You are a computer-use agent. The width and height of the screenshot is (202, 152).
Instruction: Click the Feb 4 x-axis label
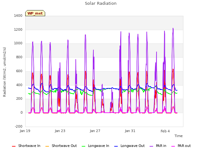click(165, 131)
